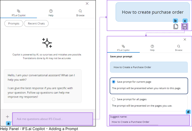The height and width of the screenshot is (131, 192).
Task: Select Save prompt for current page
Action: pyautogui.click(x=114, y=82)
